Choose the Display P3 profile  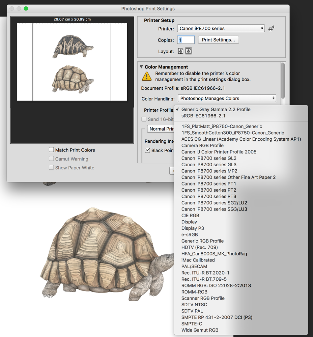193,228
